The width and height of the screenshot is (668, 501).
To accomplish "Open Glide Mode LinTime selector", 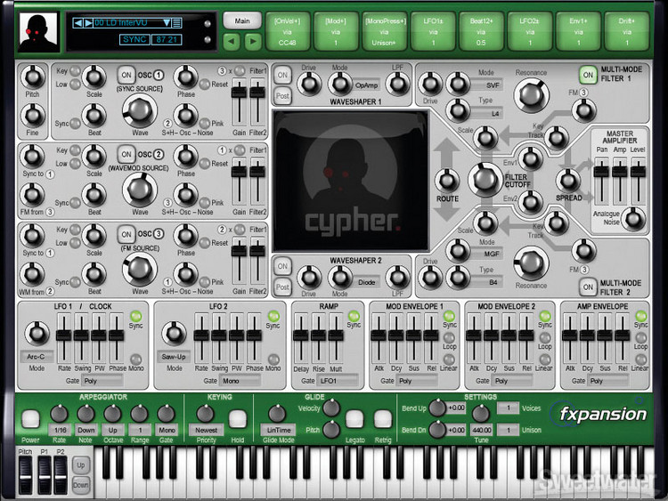I will pyautogui.click(x=279, y=431).
